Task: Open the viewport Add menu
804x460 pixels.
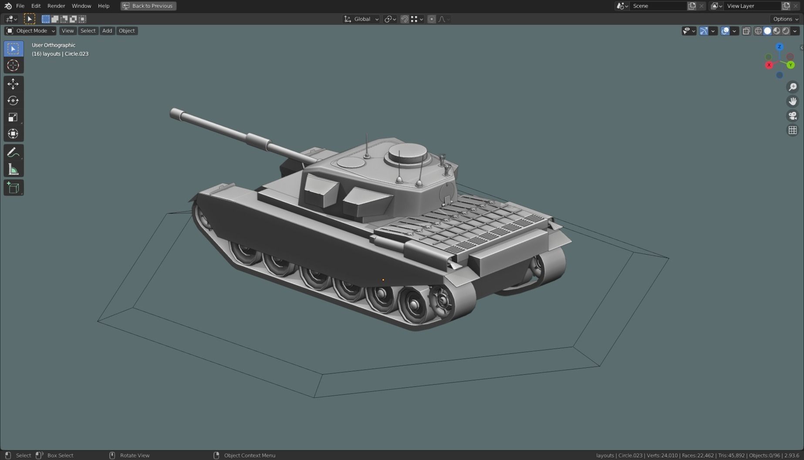Action: 107,31
